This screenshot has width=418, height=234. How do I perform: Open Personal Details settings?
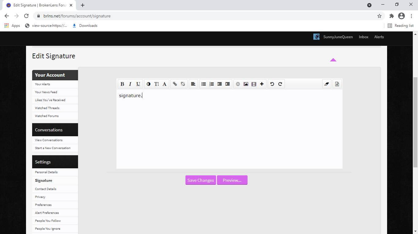[x=55, y=172]
